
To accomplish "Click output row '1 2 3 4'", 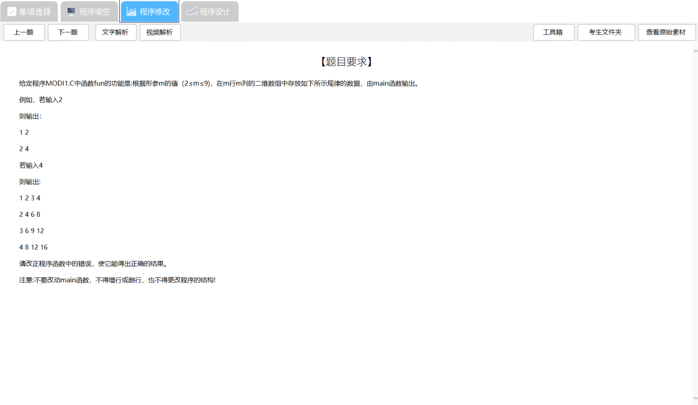I will click(30, 198).
